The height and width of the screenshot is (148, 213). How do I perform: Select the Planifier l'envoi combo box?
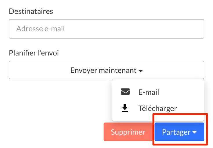(106, 70)
